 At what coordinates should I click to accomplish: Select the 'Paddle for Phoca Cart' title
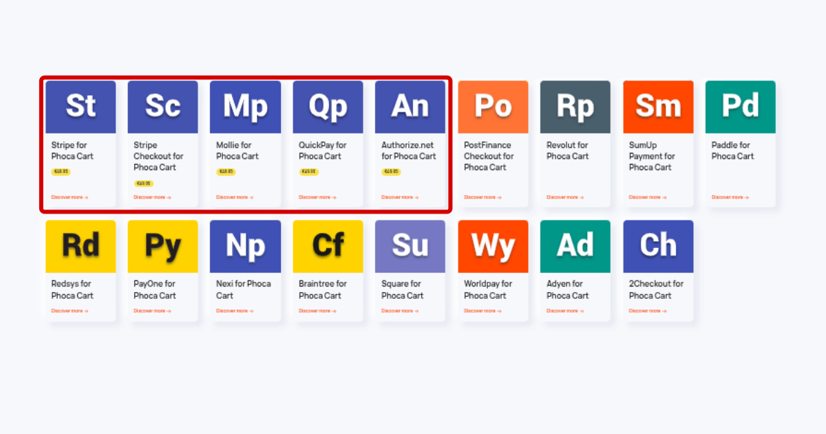tap(733, 151)
